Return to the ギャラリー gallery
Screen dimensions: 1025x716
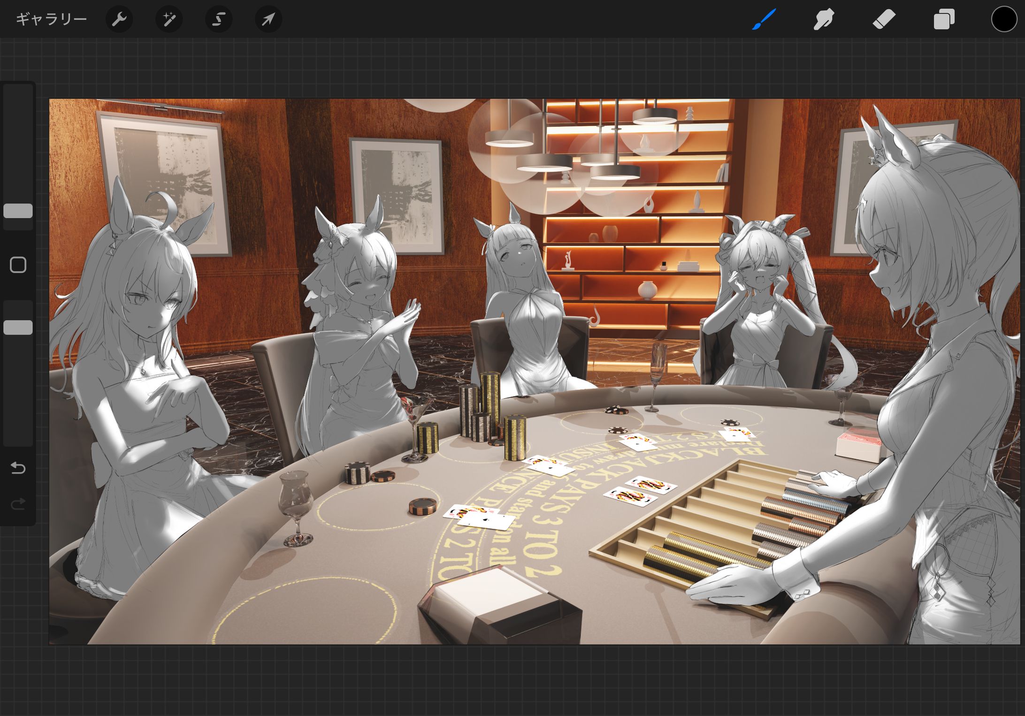51,19
